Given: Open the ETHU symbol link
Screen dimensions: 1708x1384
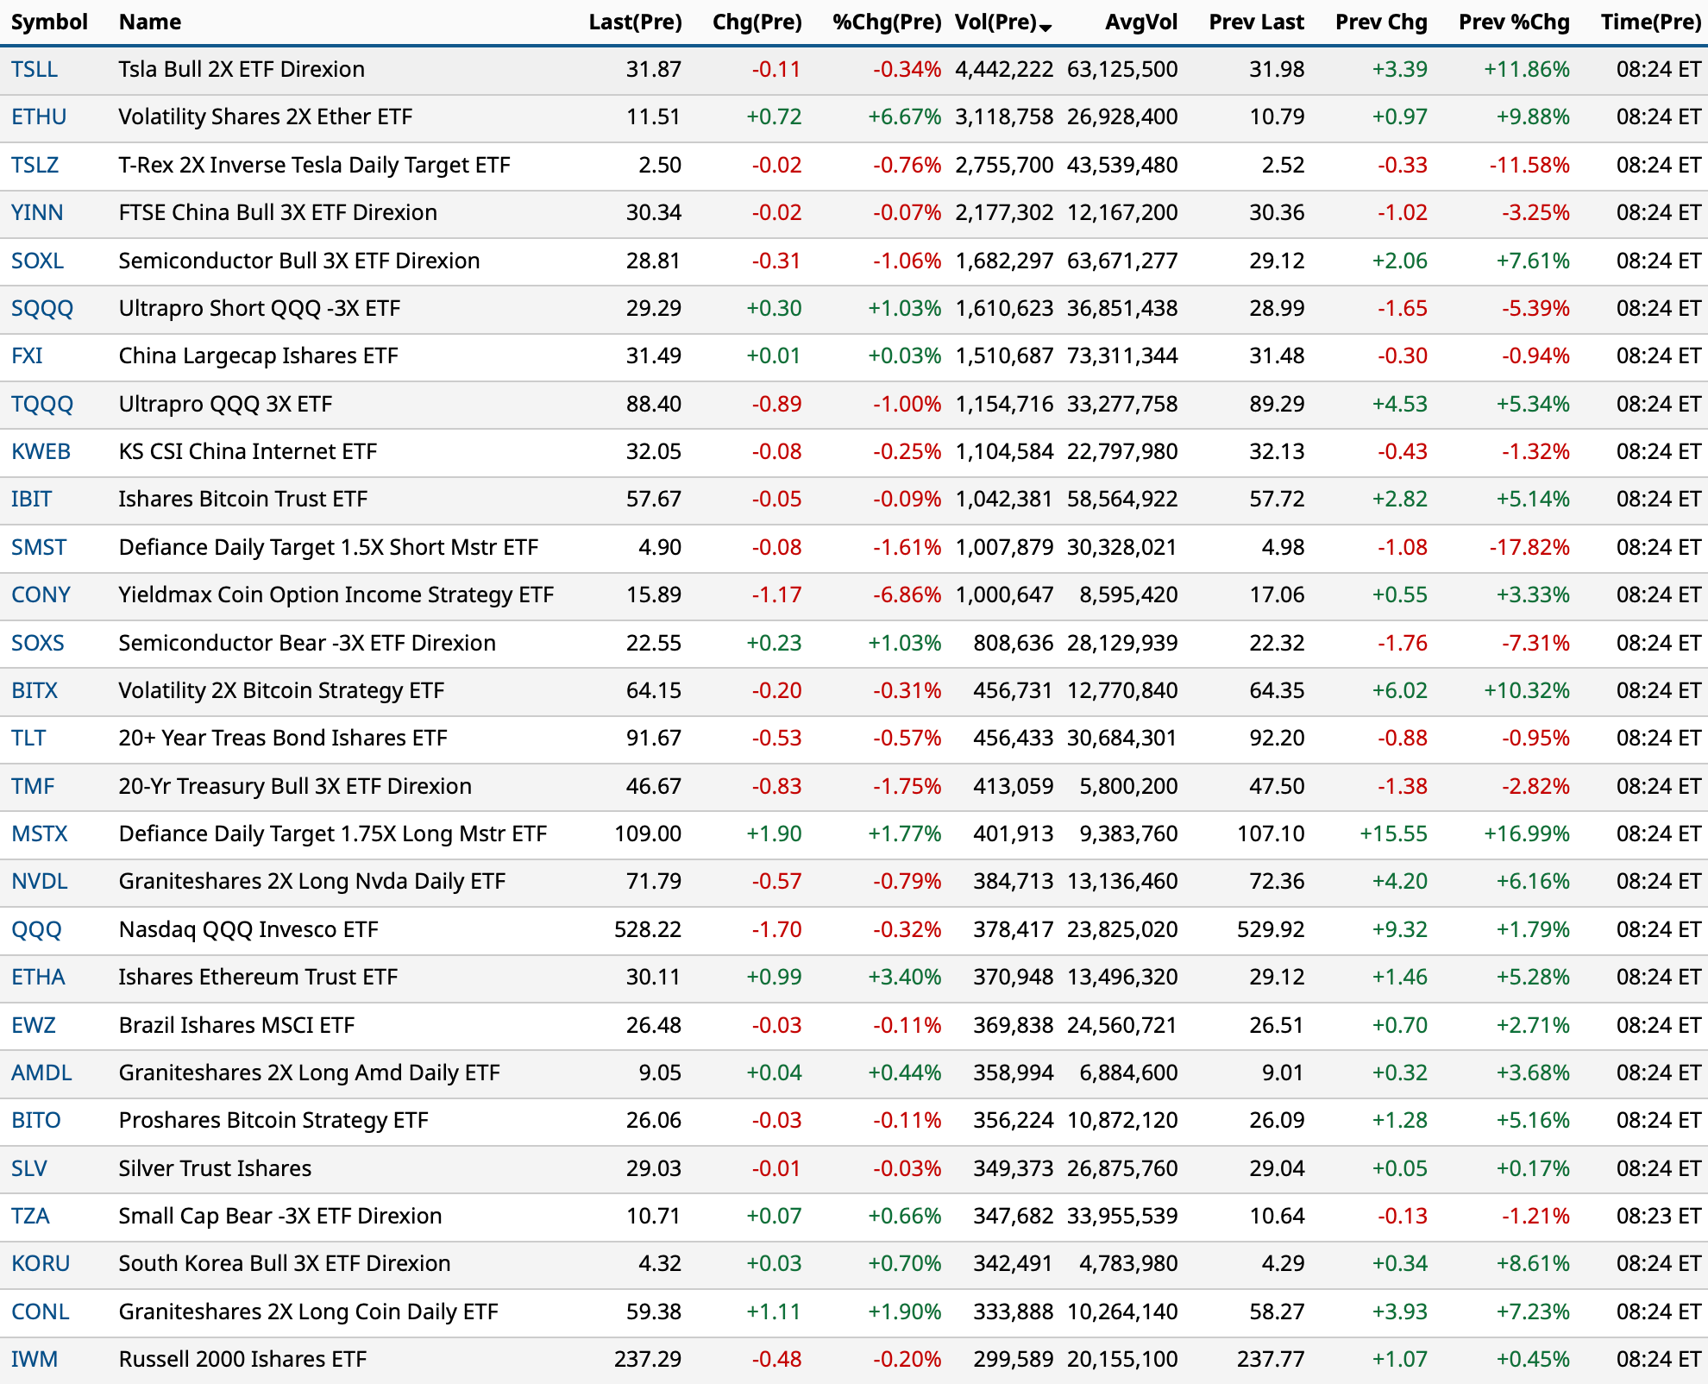Looking at the screenshot, I should click(39, 116).
